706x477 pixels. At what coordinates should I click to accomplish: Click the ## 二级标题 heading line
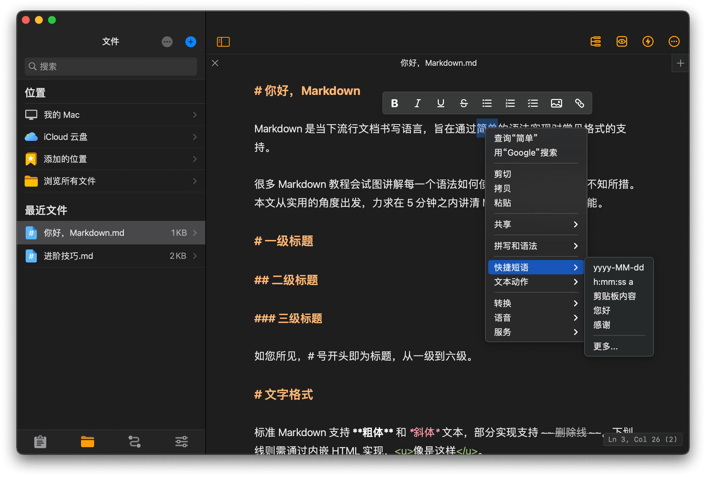(286, 280)
